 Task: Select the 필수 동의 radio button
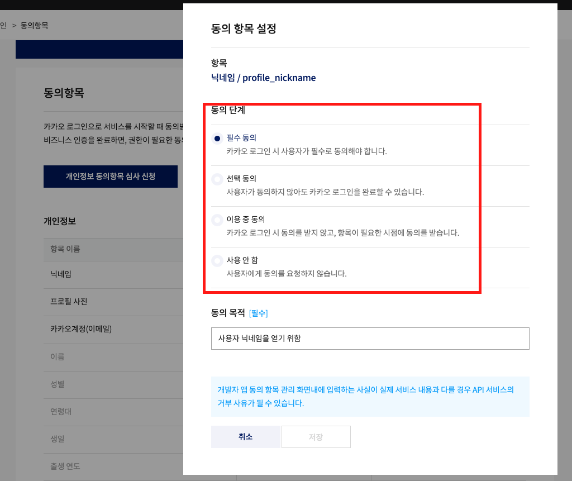tap(217, 138)
